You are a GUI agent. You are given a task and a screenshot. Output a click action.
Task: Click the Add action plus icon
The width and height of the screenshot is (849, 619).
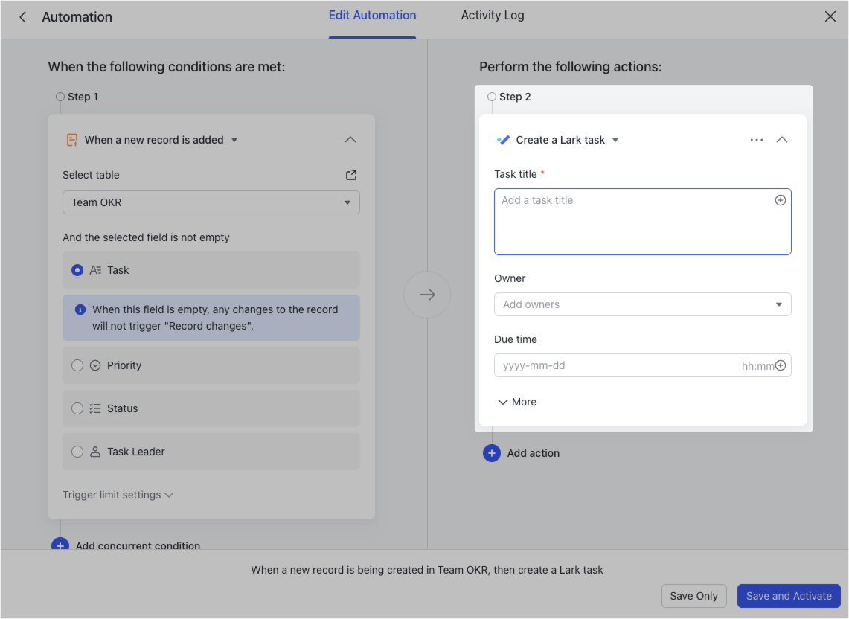(x=492, y=453)
